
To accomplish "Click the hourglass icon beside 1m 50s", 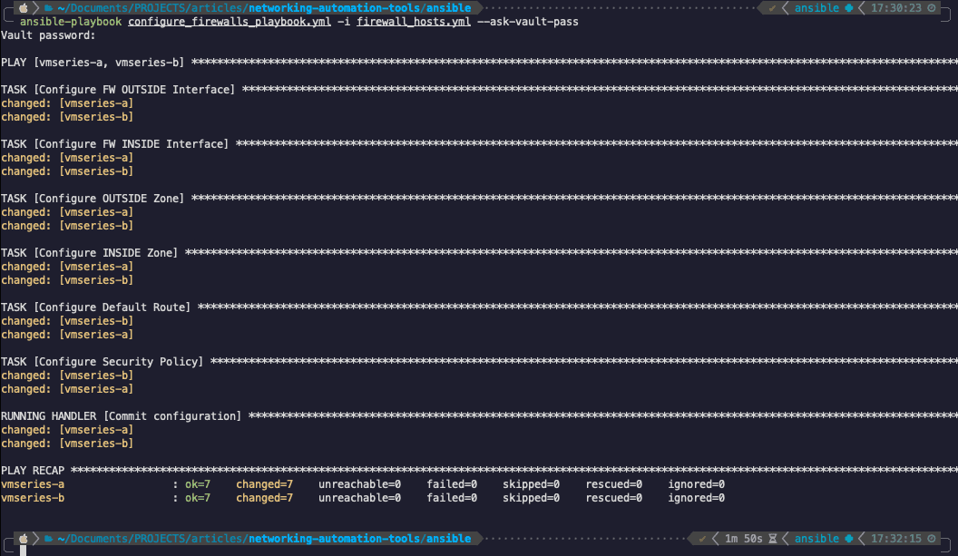I will click(x=772, y=538).
